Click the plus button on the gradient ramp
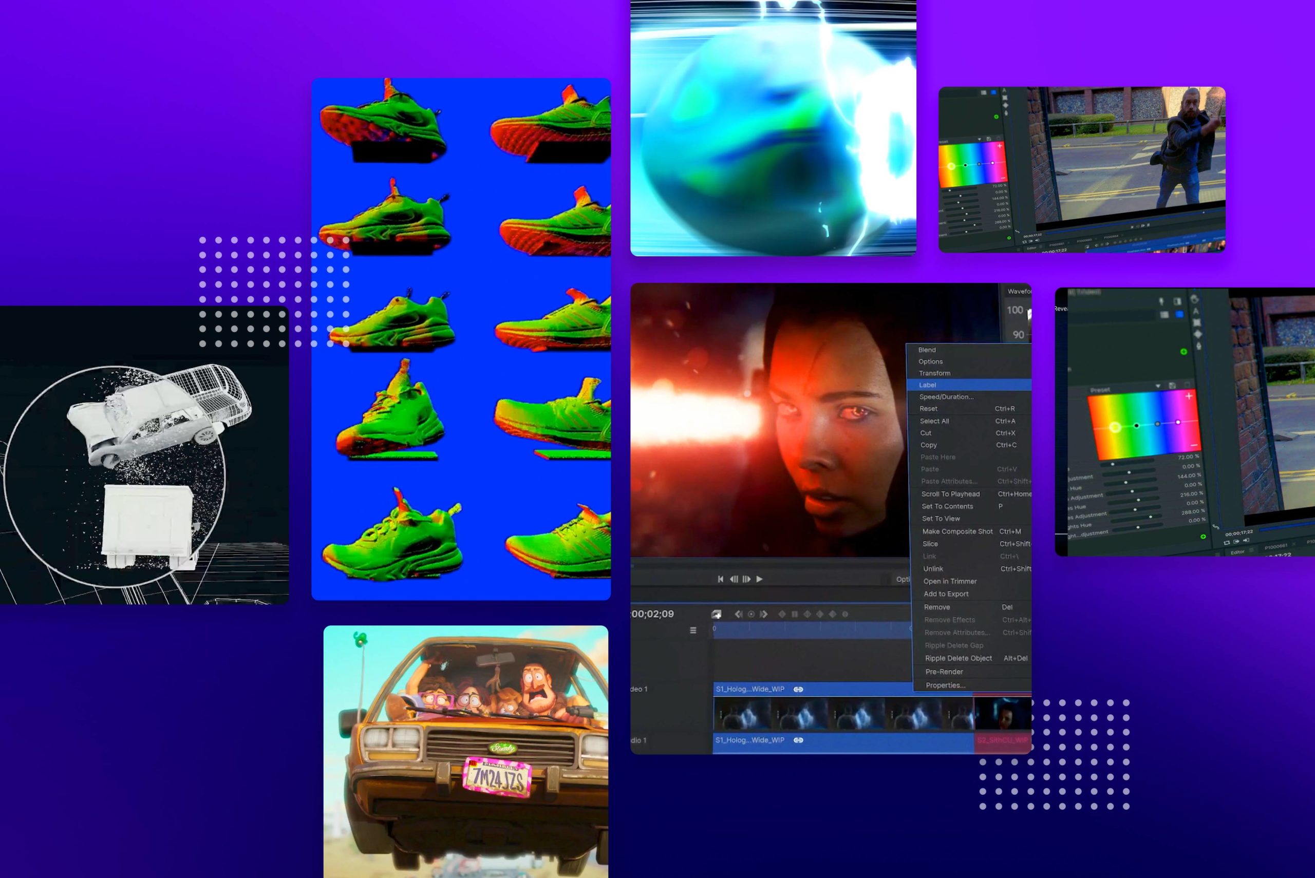Screen dimensions: 1315x878 [x=1189, y=396]
